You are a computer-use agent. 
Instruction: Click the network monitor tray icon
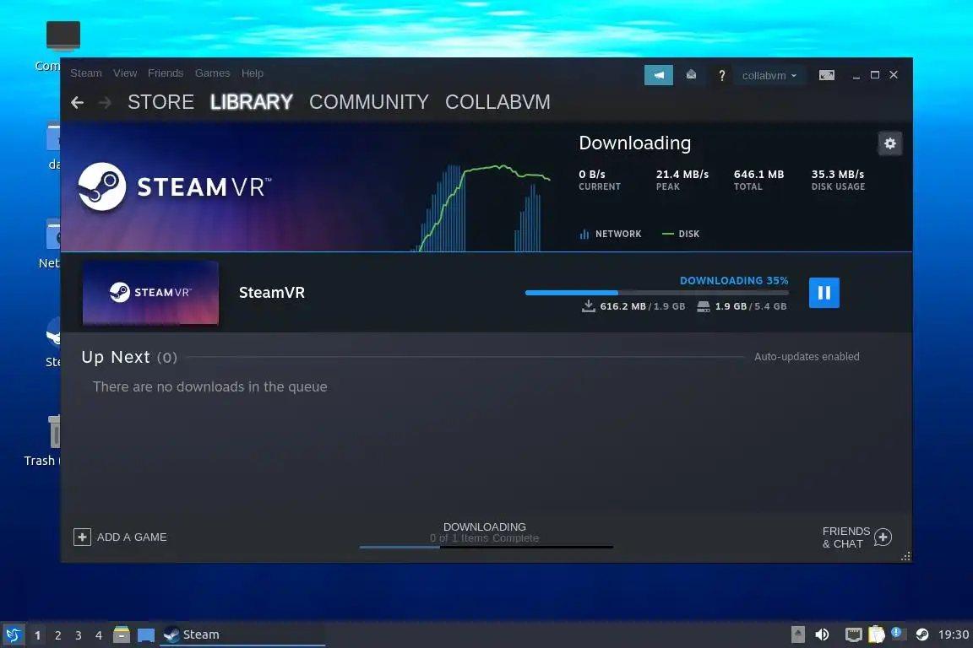click(854, 634)
